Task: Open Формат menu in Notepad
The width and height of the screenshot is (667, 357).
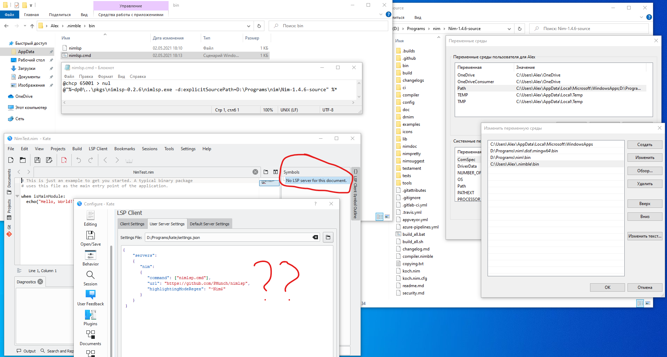Action: point(105,76)
